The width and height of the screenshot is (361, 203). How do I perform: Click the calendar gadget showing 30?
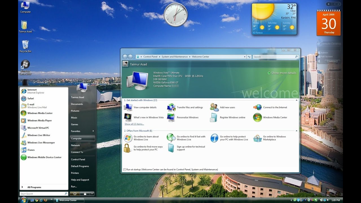coord(329,23)
